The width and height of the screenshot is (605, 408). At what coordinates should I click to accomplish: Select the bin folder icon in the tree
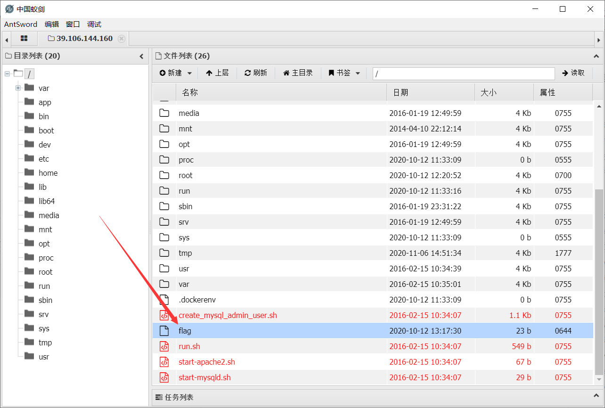point(30,116)
